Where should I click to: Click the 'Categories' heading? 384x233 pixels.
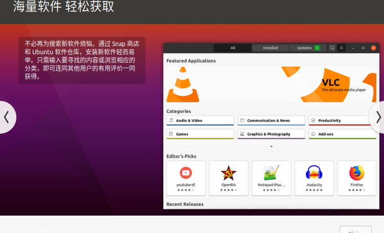(179, 111)
